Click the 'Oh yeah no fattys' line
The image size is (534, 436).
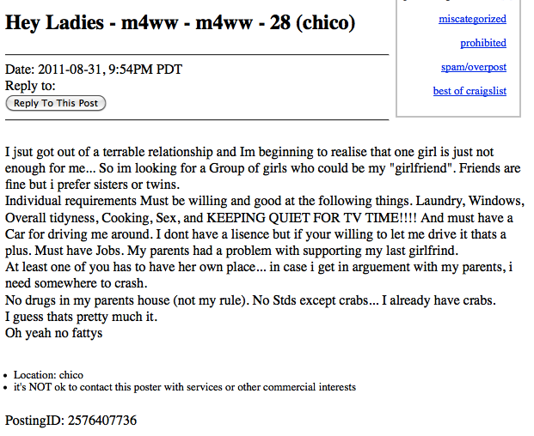(53, 333)
